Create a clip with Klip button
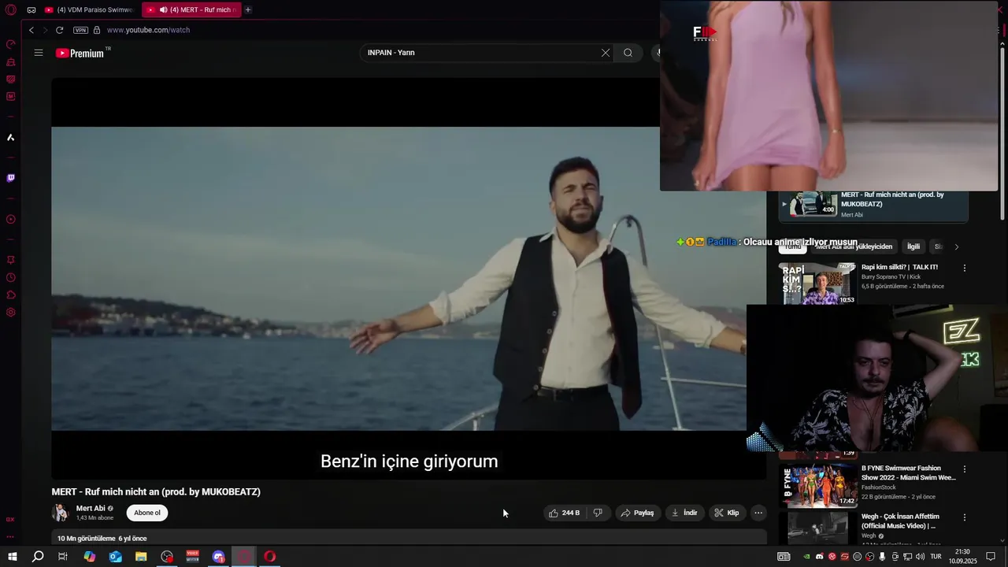Viewport: 1008px width, 567px height. (x=727, y=513)
